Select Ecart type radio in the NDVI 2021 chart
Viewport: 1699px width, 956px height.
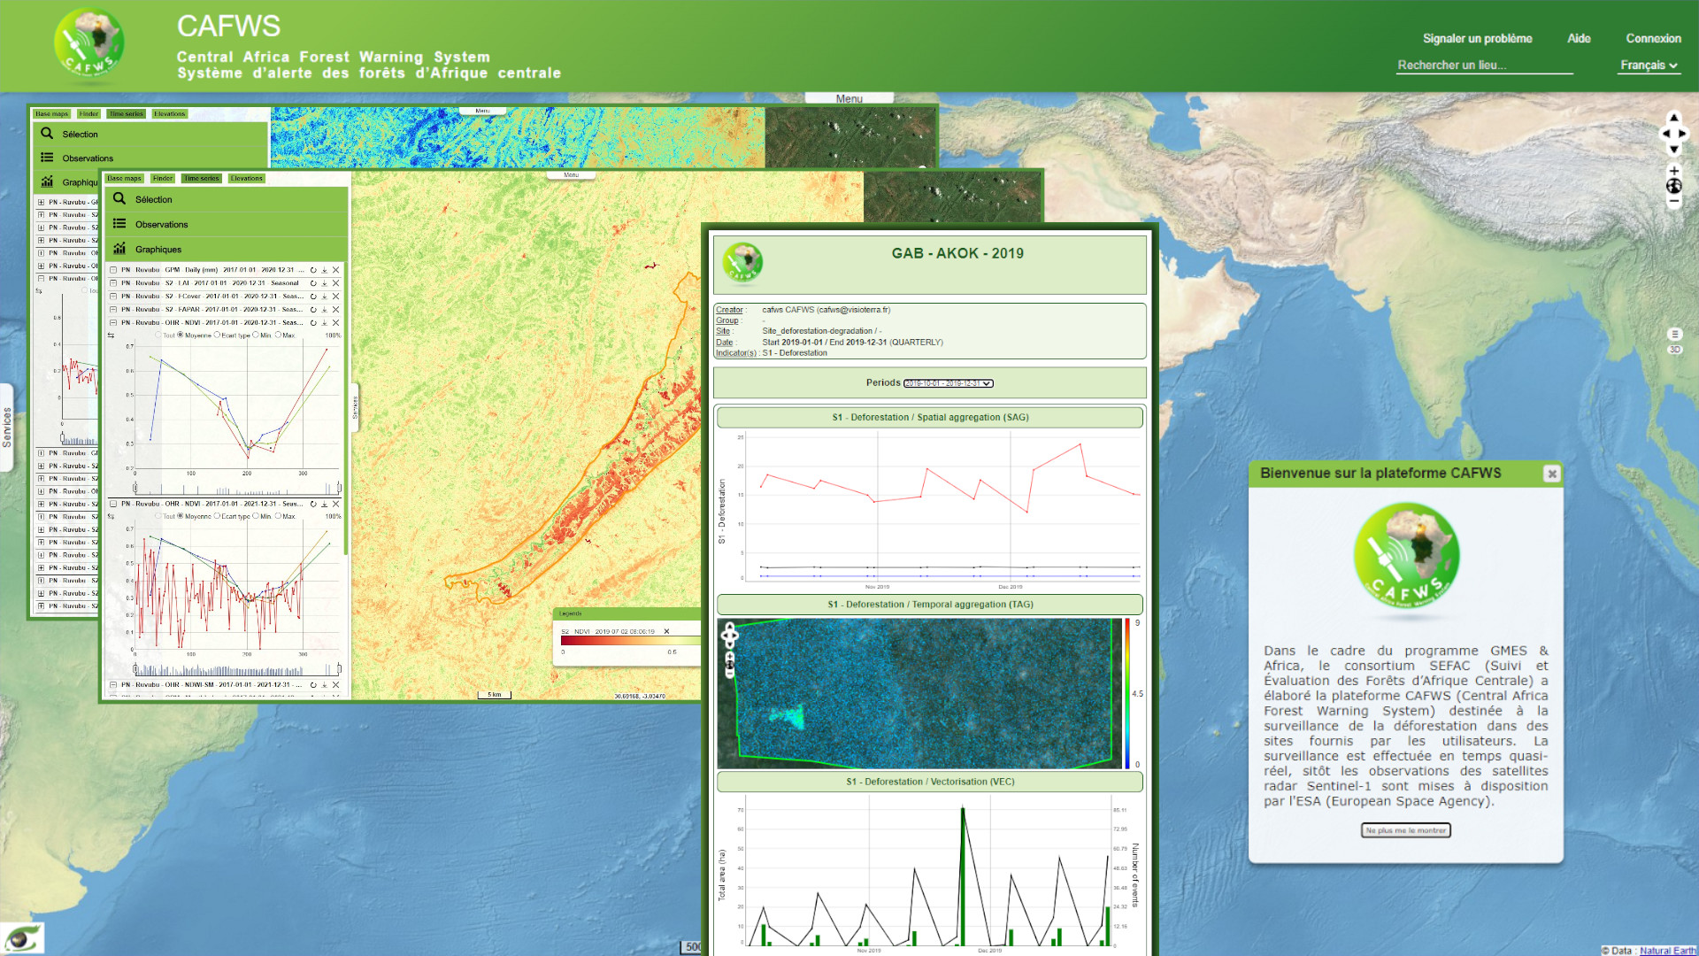[x=217, y=516]
